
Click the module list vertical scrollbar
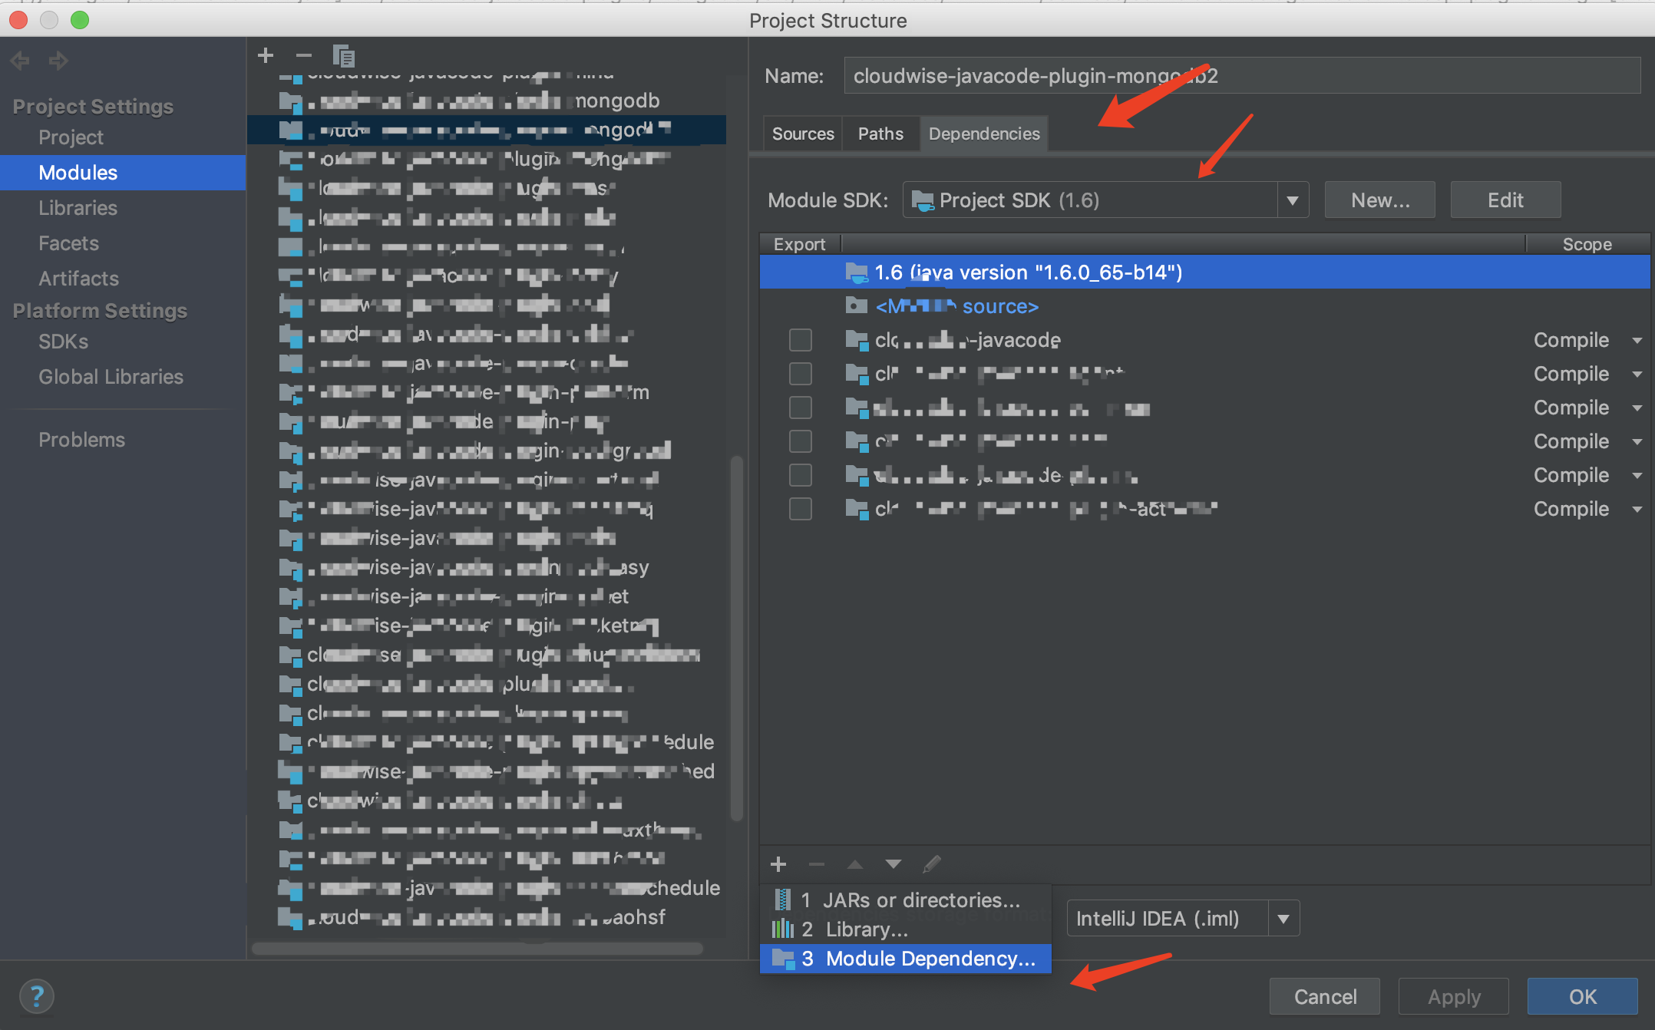(736, 637)
